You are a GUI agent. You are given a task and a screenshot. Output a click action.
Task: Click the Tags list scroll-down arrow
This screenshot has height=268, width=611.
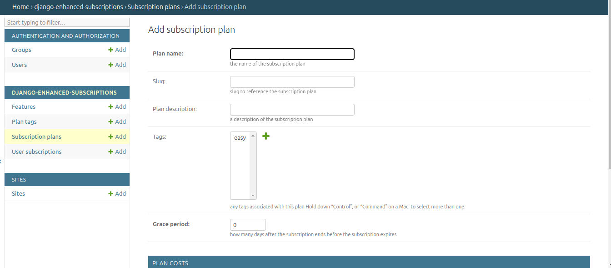[x=253, y=196]
